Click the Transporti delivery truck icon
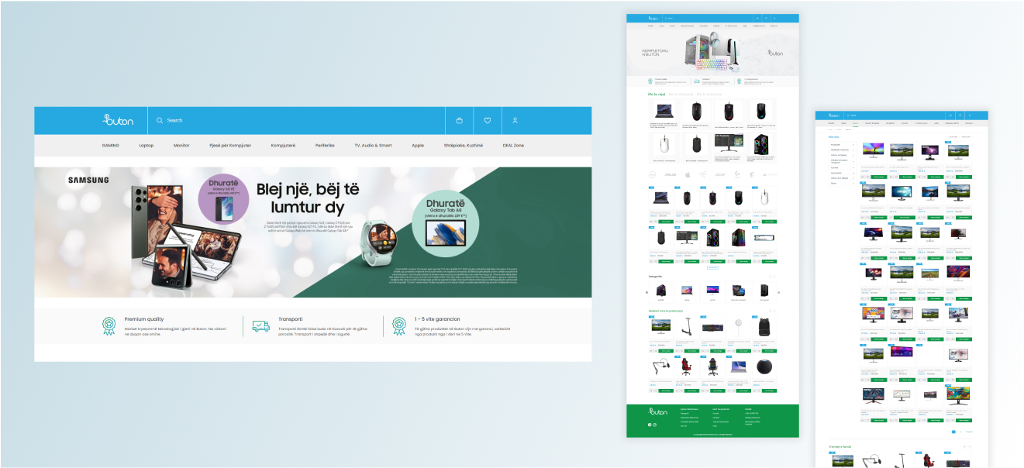Screen dimensions: 1024x468 coord(261,326)
